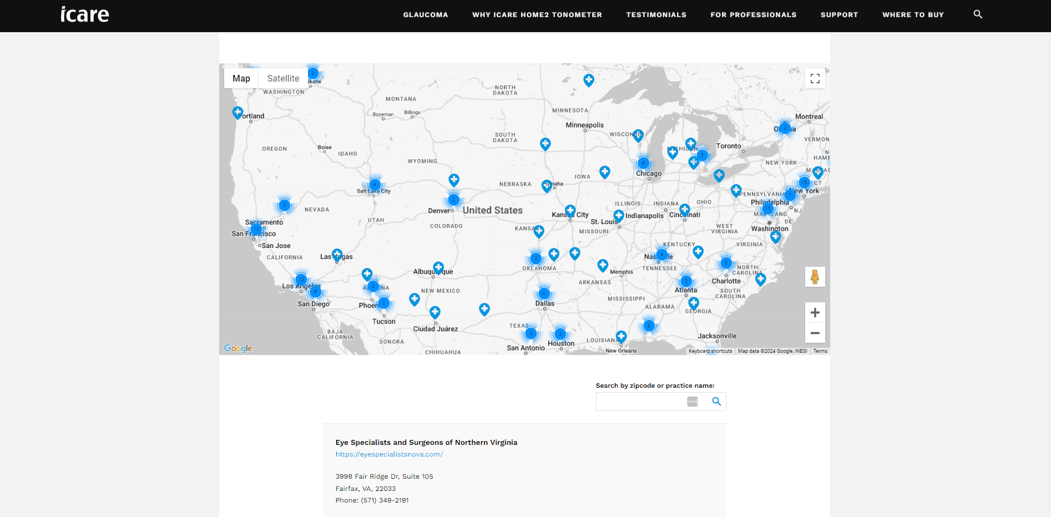Toggle fullscreen map view
Screen dimensions: 1051x517
815,79
